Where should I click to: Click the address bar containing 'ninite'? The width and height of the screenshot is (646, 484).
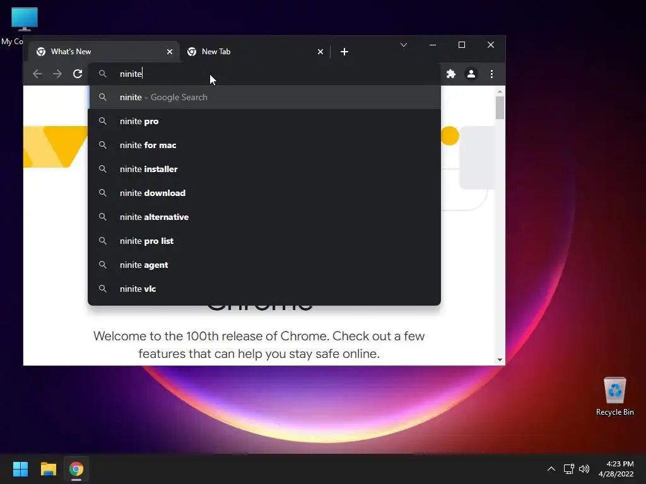tap(264, 74)
